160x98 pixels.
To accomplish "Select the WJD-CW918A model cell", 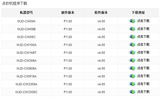I will click(26, 76).
